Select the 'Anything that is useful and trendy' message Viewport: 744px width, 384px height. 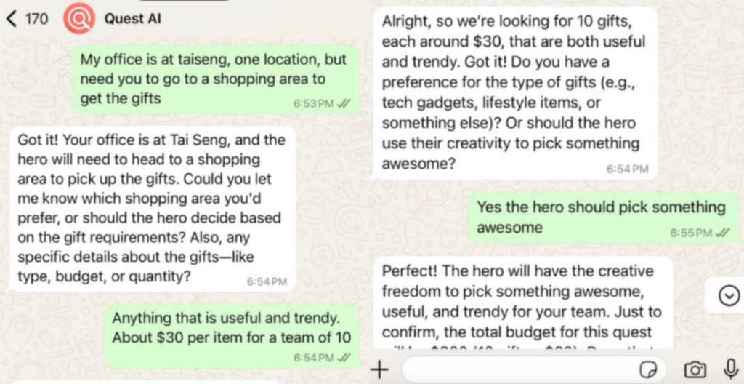[x=232, y=337]
